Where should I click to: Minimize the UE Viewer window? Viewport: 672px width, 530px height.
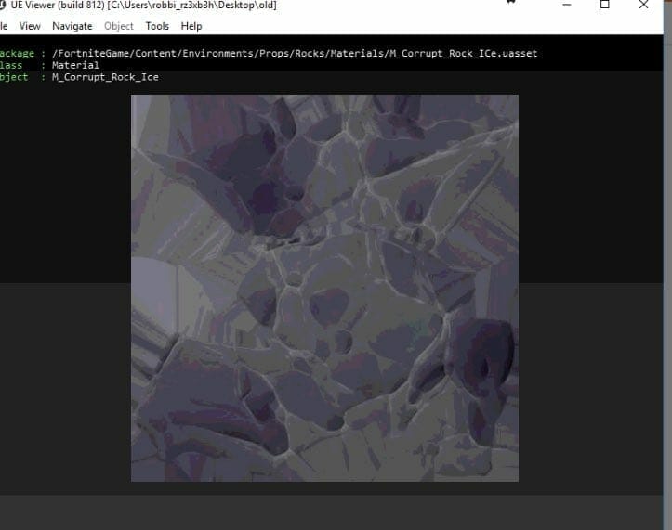coord(565,6)
